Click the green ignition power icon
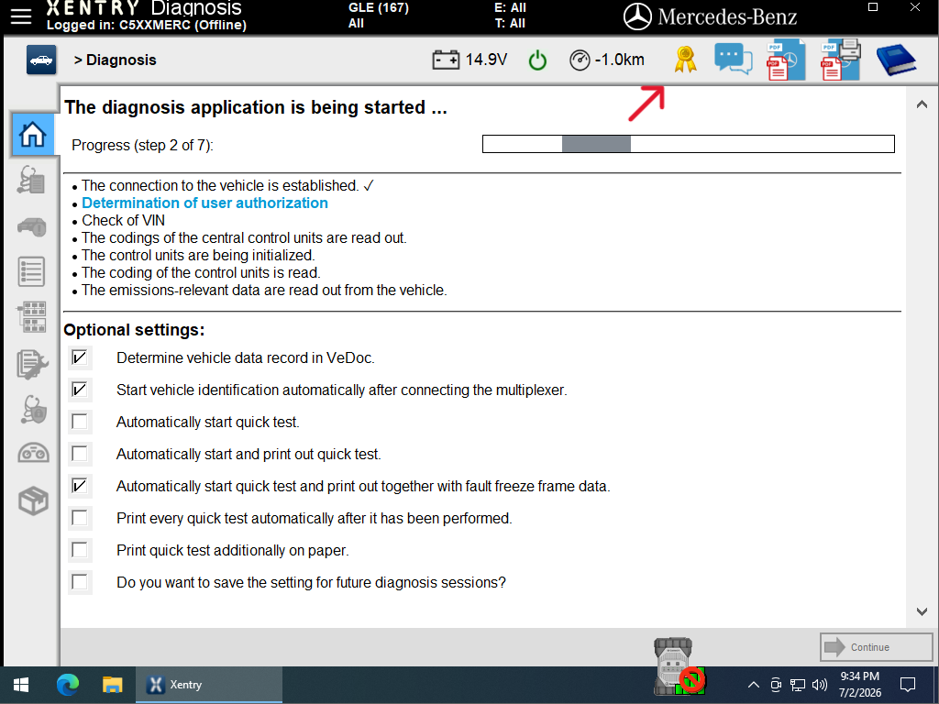Screen dimensions: 939x704 pos(537,60)
